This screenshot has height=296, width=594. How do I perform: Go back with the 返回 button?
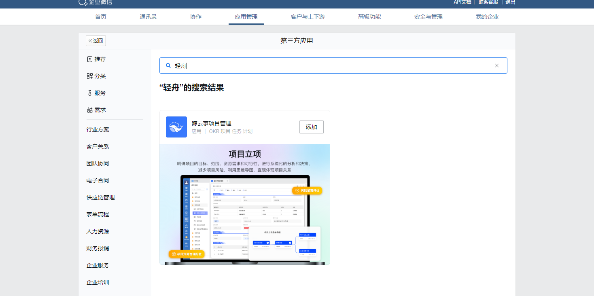pos(96,41)
